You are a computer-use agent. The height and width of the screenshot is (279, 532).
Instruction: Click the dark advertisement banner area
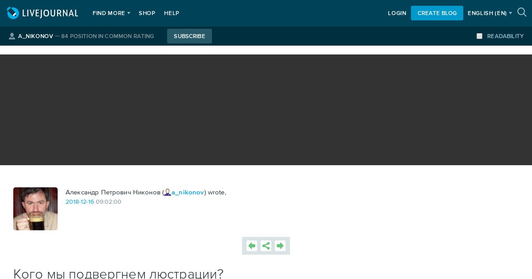266,110
